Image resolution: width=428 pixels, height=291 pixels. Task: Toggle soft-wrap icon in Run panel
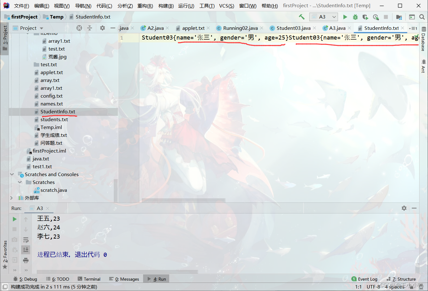click(26, 240)
